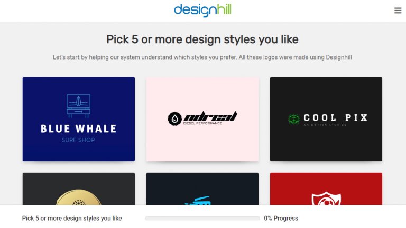This screenshot has width=406, height=228.
Task: Click the footer 'Pick 5 or more' text
Action: pyautogui.click(x=72, y=218)
